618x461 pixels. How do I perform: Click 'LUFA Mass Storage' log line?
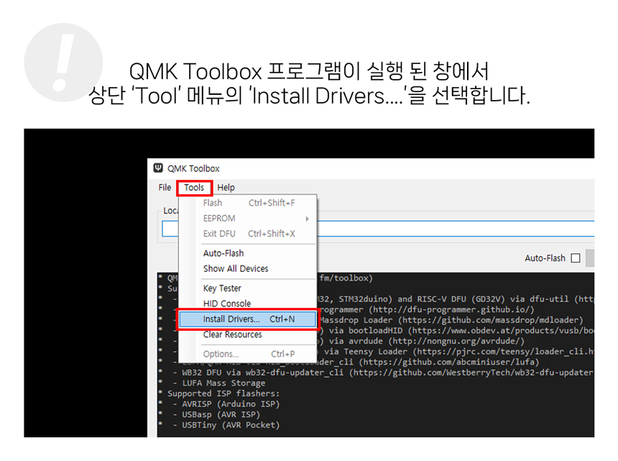(x=223, y=383)
